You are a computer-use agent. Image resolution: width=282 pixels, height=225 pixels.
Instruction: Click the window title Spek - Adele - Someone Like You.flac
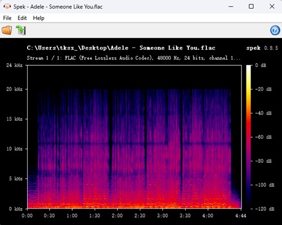pos(58,7)
